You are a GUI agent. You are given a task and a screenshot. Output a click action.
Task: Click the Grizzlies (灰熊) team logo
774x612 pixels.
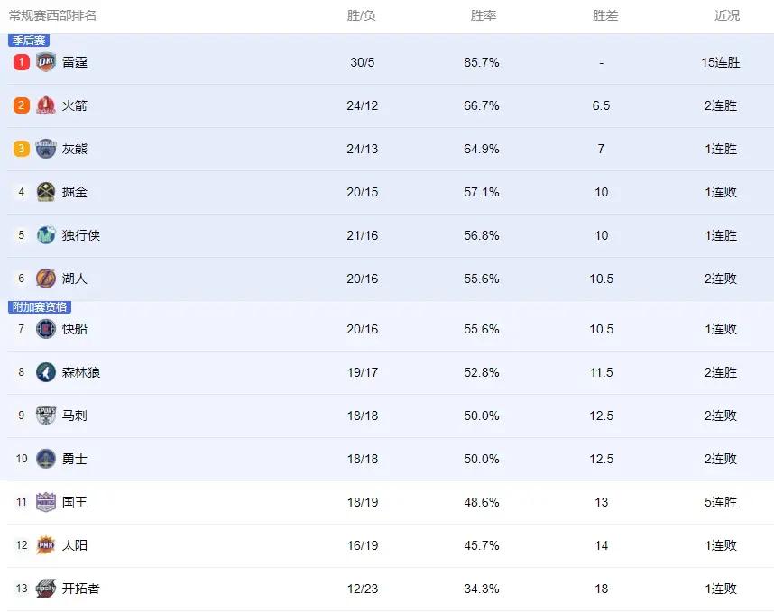[x=45, y=149]
